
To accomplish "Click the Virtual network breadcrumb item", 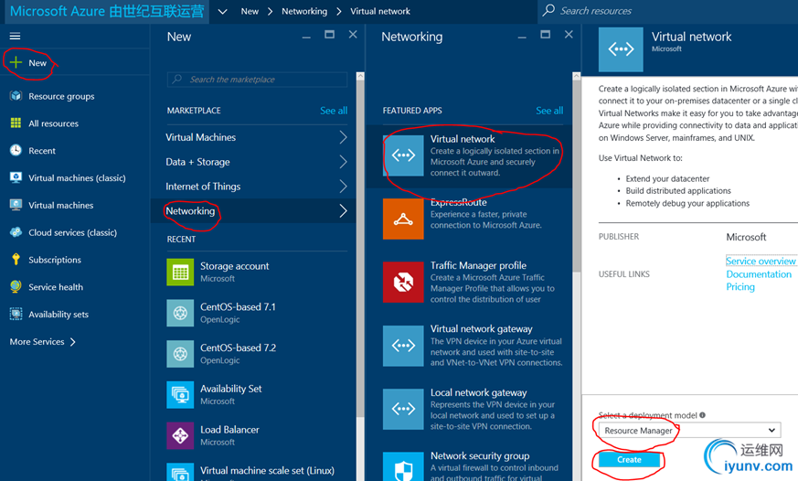I will click(380, 11).
